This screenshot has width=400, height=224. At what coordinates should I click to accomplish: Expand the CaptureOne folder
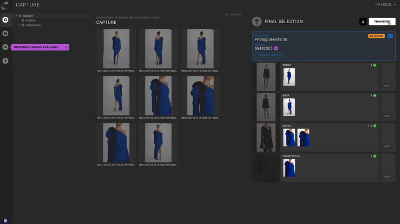[x=20, y=25]
